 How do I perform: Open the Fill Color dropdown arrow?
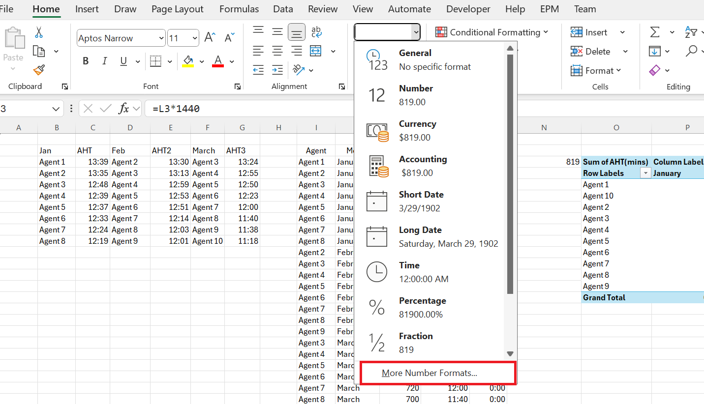pyautogui.click(x=202, y=62)
